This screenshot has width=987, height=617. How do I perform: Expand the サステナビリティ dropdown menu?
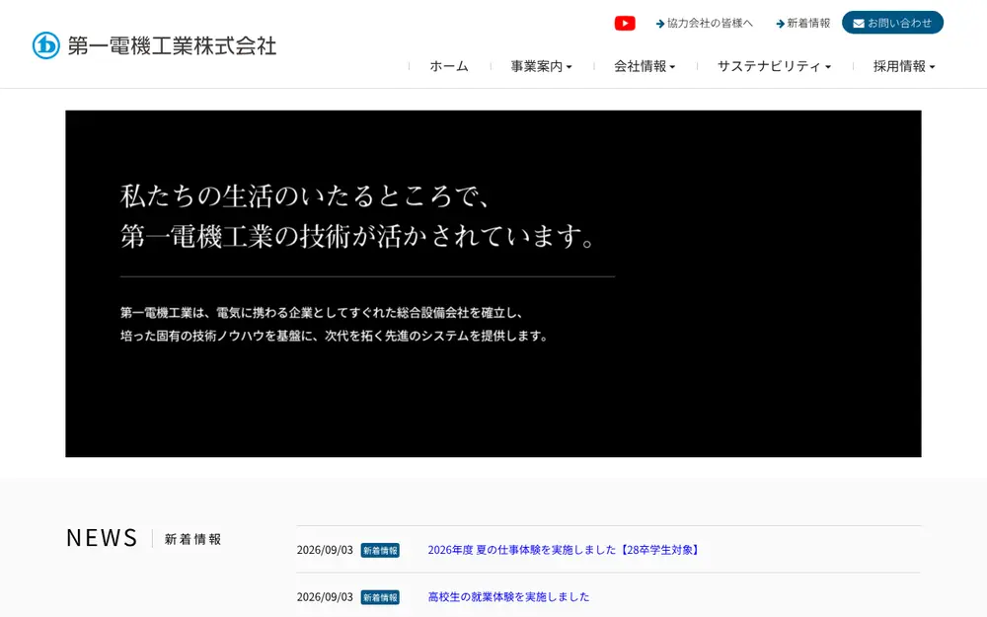pyautogui.click(x=774, y=66)
